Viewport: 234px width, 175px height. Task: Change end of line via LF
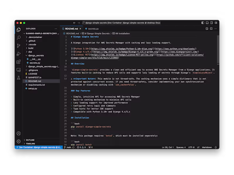tap(198, 147)
